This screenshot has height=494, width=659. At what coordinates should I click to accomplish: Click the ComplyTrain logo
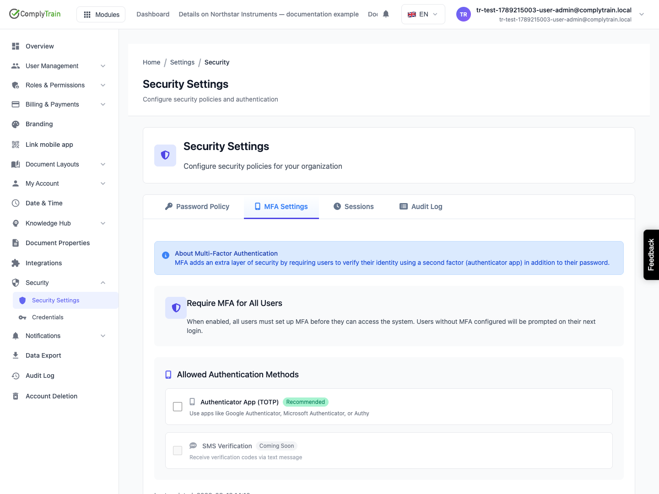(35, 14)
